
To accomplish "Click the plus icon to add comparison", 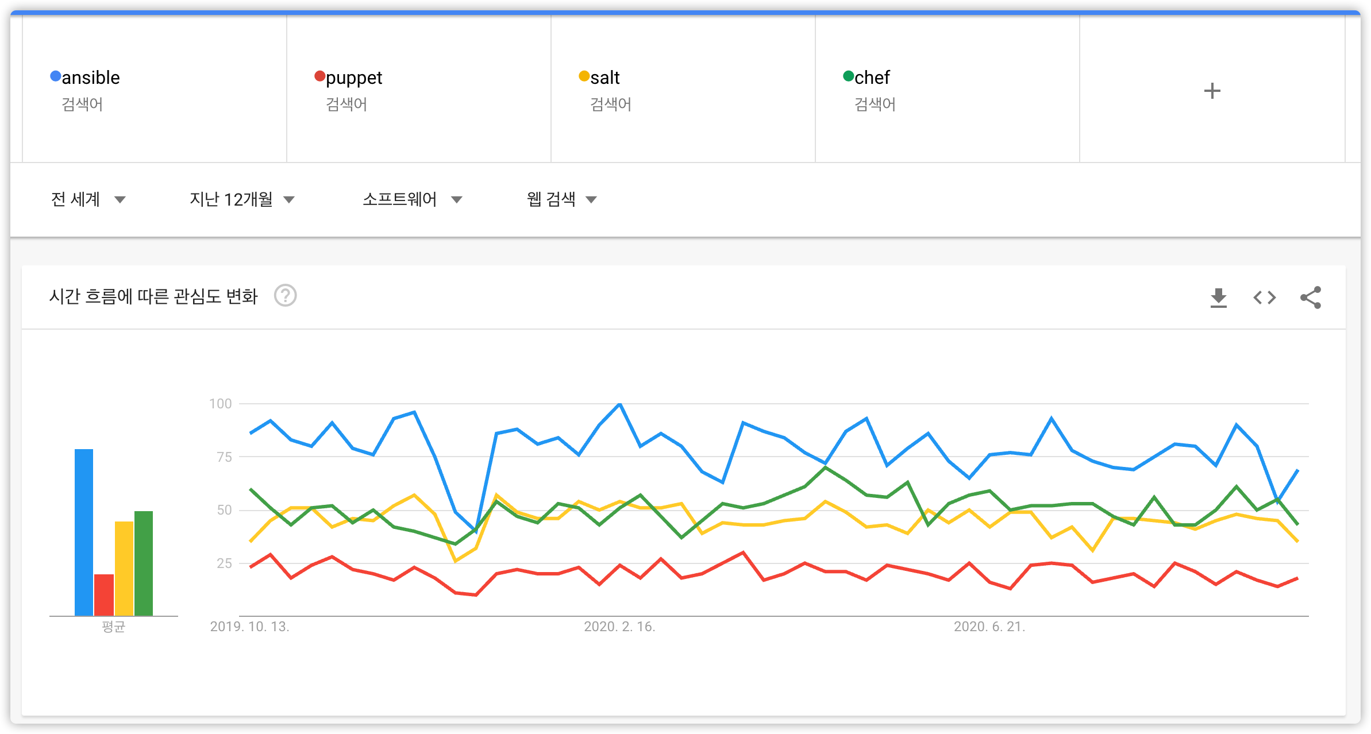I will coord(1212,91).
